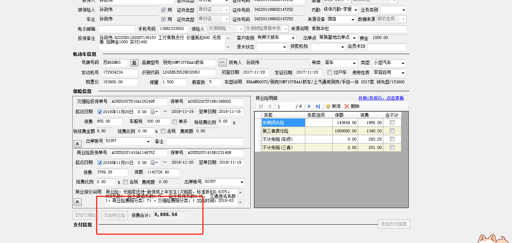Go to previous record in 商业险明细 navigator

tap(269, 106)
